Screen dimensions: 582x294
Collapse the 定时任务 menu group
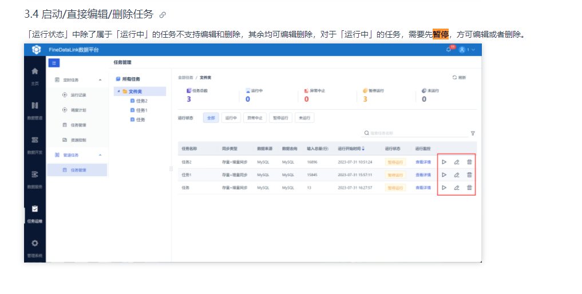pos(100,80)
